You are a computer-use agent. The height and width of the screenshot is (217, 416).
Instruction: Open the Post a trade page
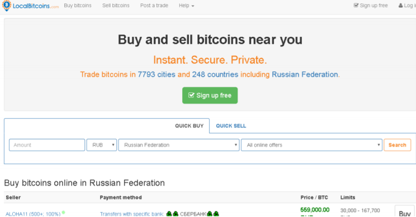point(154,6)
